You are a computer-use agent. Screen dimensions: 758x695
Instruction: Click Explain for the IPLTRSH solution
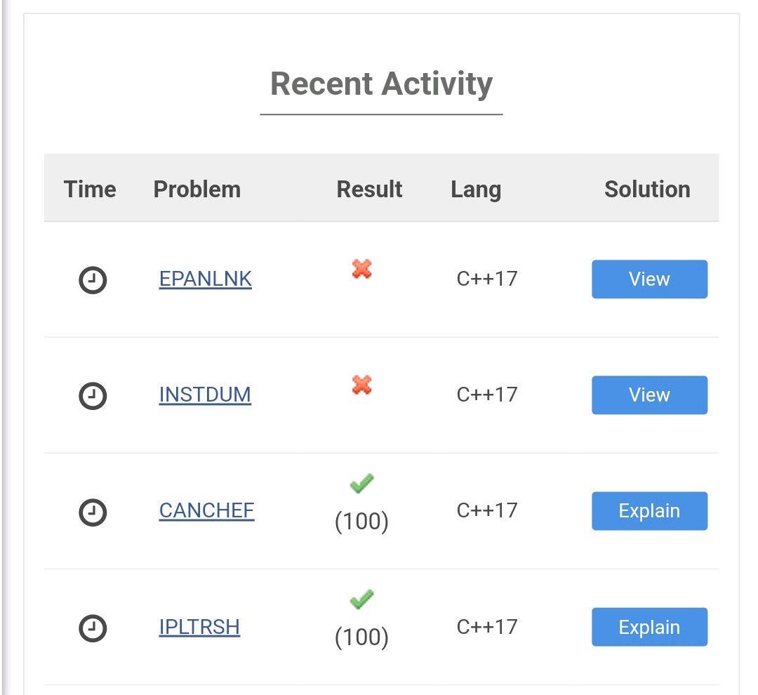coord(649,627)
